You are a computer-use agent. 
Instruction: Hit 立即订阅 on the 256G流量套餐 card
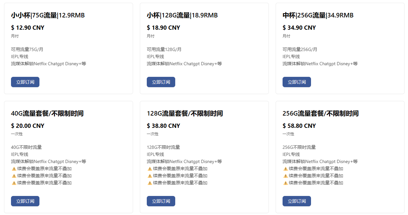297,201
